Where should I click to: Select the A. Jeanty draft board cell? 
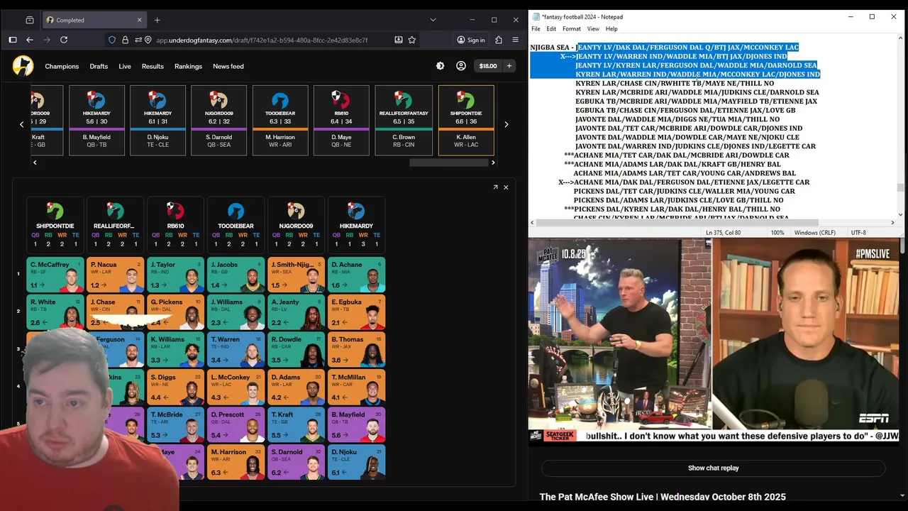click(x=296, y=312)
